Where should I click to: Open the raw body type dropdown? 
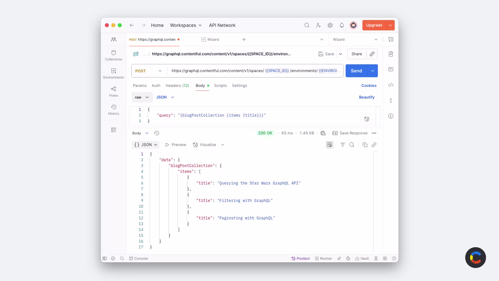pos(142,97)
